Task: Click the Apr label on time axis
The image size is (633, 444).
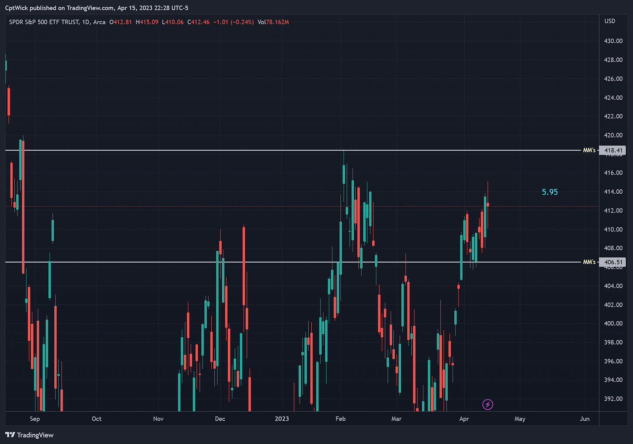Action: pos(464,419)
